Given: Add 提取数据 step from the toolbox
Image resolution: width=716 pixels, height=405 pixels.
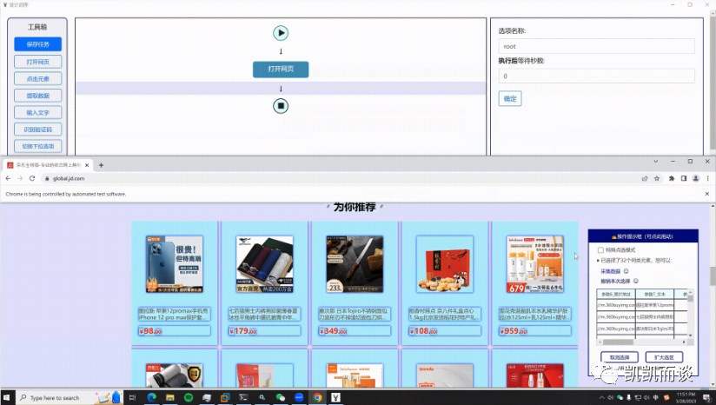Looking at the screenshot, I should pyautogui.click(x=38, y=96).
